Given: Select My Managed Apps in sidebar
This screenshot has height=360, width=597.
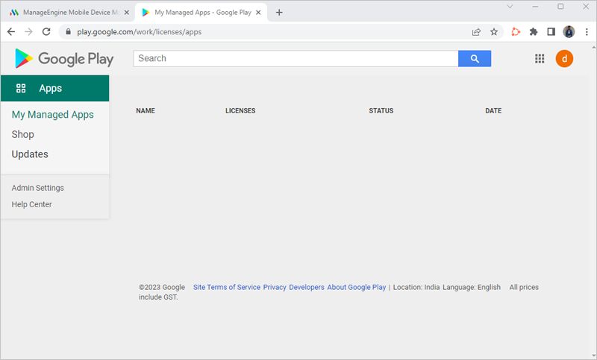Looking at the screenshot, I should (53, 115).
